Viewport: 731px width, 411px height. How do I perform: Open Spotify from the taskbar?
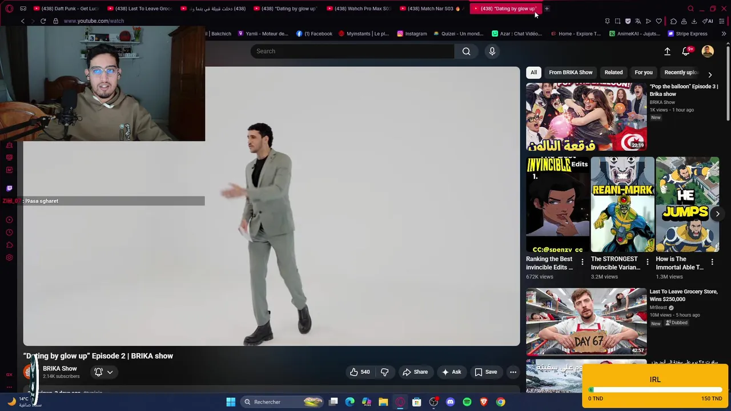[x=467, y=402]
